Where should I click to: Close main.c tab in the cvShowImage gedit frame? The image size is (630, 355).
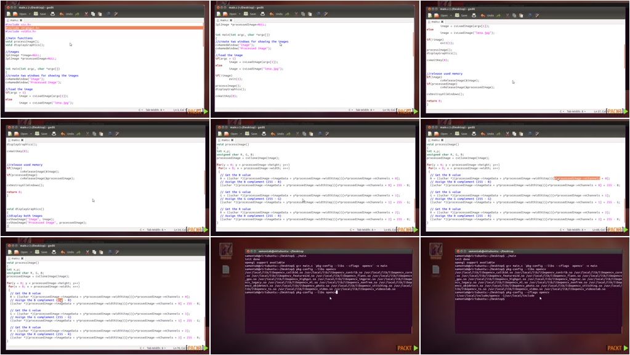coord(22,140)
